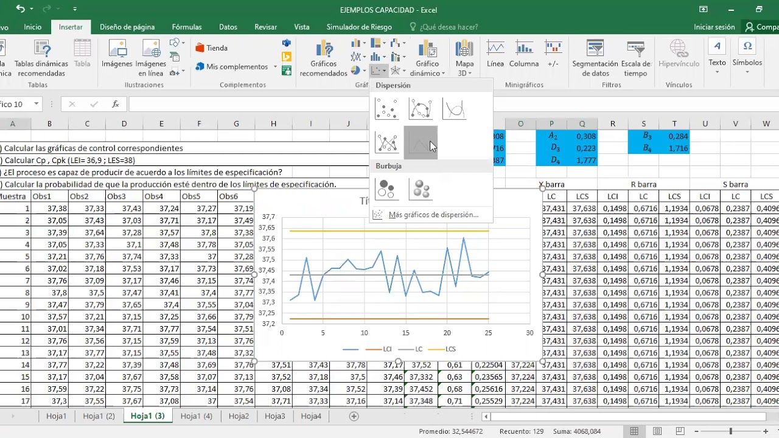This screenshot has height=438, width=779.
Task: Open Ribbon display options in title bar
Action: pyautogui.click(x=704, y=9)
